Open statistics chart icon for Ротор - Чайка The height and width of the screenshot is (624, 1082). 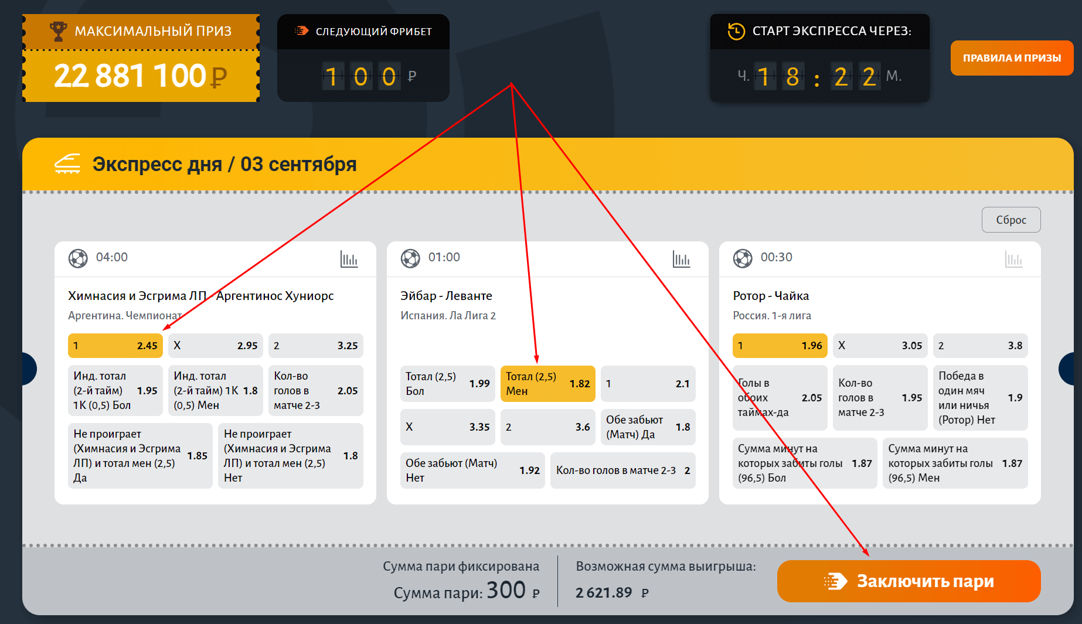point(1013,258)
